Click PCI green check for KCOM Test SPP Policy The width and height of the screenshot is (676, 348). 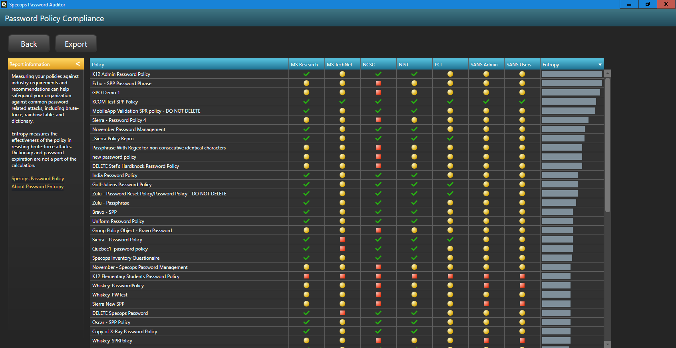[x=450, y=101]
